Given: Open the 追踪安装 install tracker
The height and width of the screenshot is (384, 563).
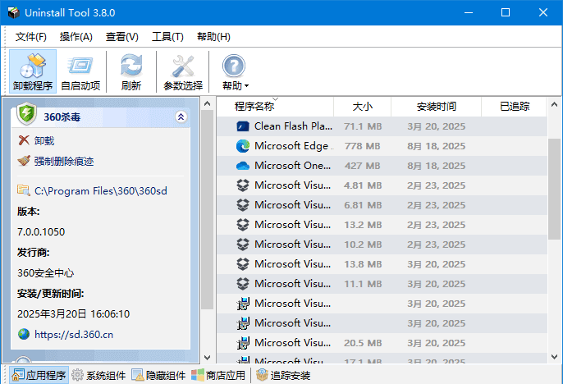Looking at the screenshot, I should pyautogui.click(x=283, y=376).
